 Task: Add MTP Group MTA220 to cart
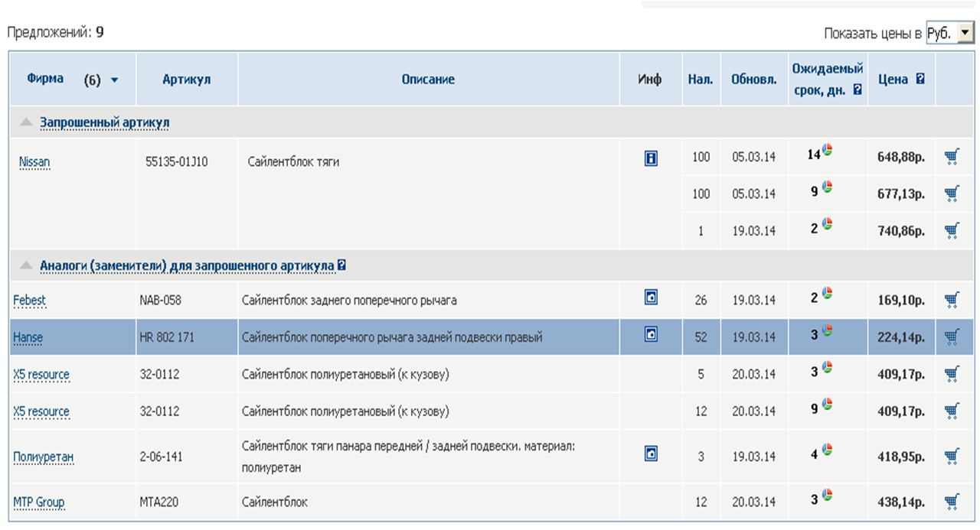[x=952, y=502]
